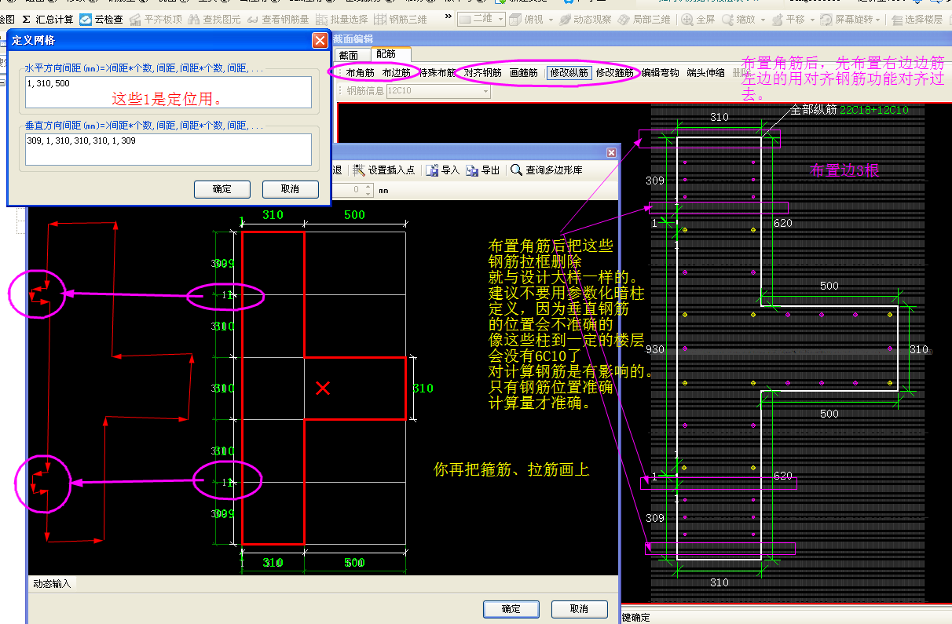Toggle 修改纵筋 modify longitudinal rebar
Viewport: 952px width, 624px height.
click(569, 73)
